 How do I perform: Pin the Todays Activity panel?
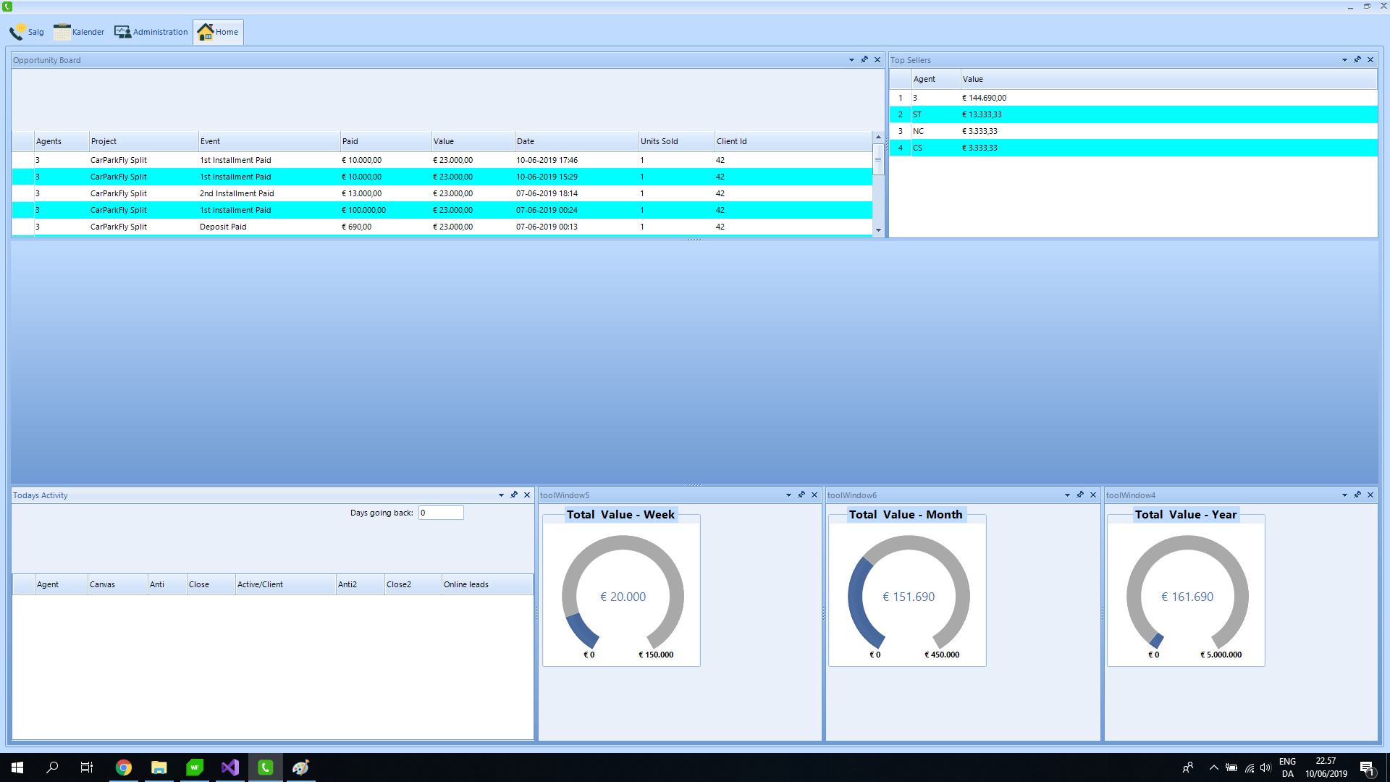[514, 495]
